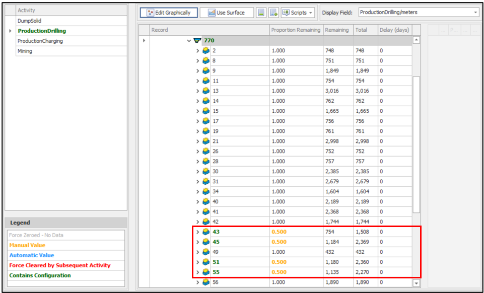Click the scrollbar down arrow in grid
Image resolution: width=484 pixels, height=293 pixels.
pos(416,283)
